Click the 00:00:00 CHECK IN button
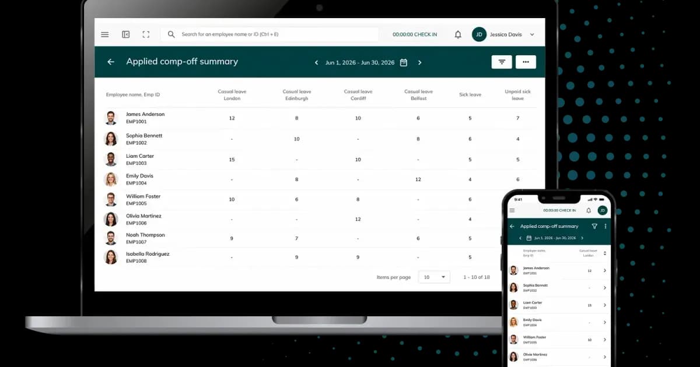This screenshot has height=367, width=700. click(x=415, y=34)
